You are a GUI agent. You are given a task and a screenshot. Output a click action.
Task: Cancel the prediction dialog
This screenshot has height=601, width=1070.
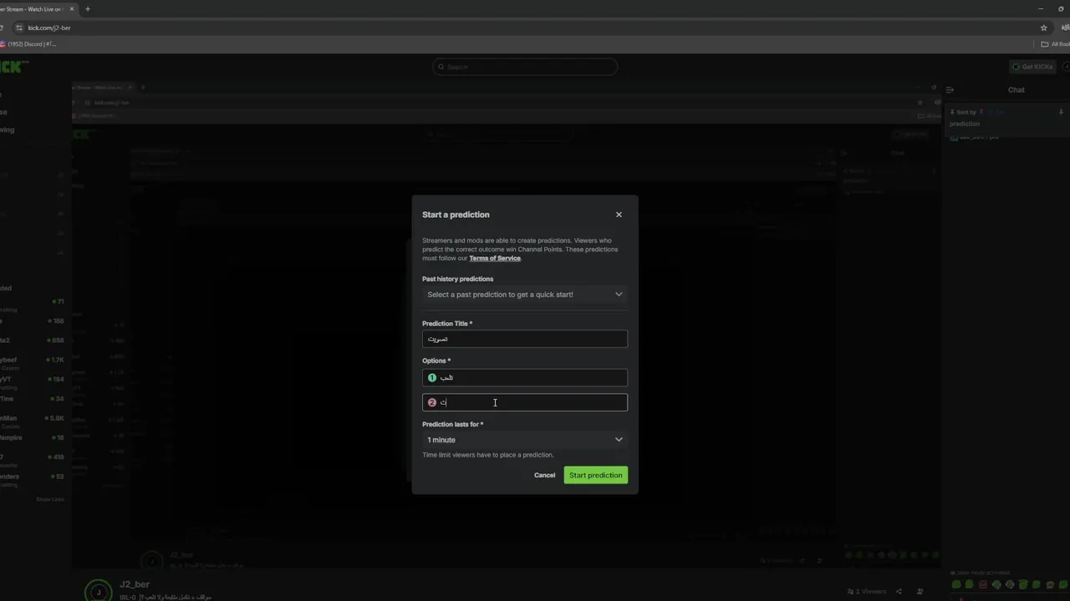(544, 475)
